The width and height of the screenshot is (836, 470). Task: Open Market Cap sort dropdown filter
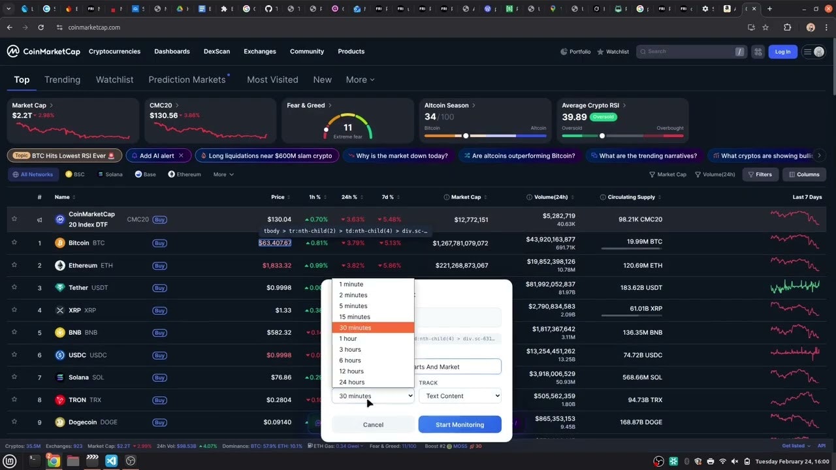click(x=667, y=174)
